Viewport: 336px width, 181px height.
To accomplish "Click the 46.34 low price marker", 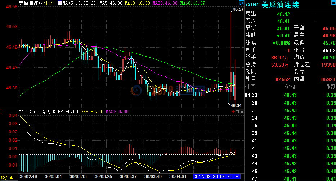I will 236,105.
